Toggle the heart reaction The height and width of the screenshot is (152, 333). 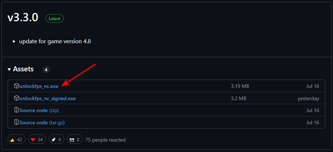tap(37, 140)
